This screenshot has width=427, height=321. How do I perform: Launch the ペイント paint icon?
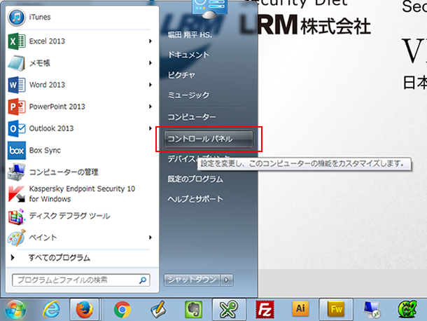(17, 238)
